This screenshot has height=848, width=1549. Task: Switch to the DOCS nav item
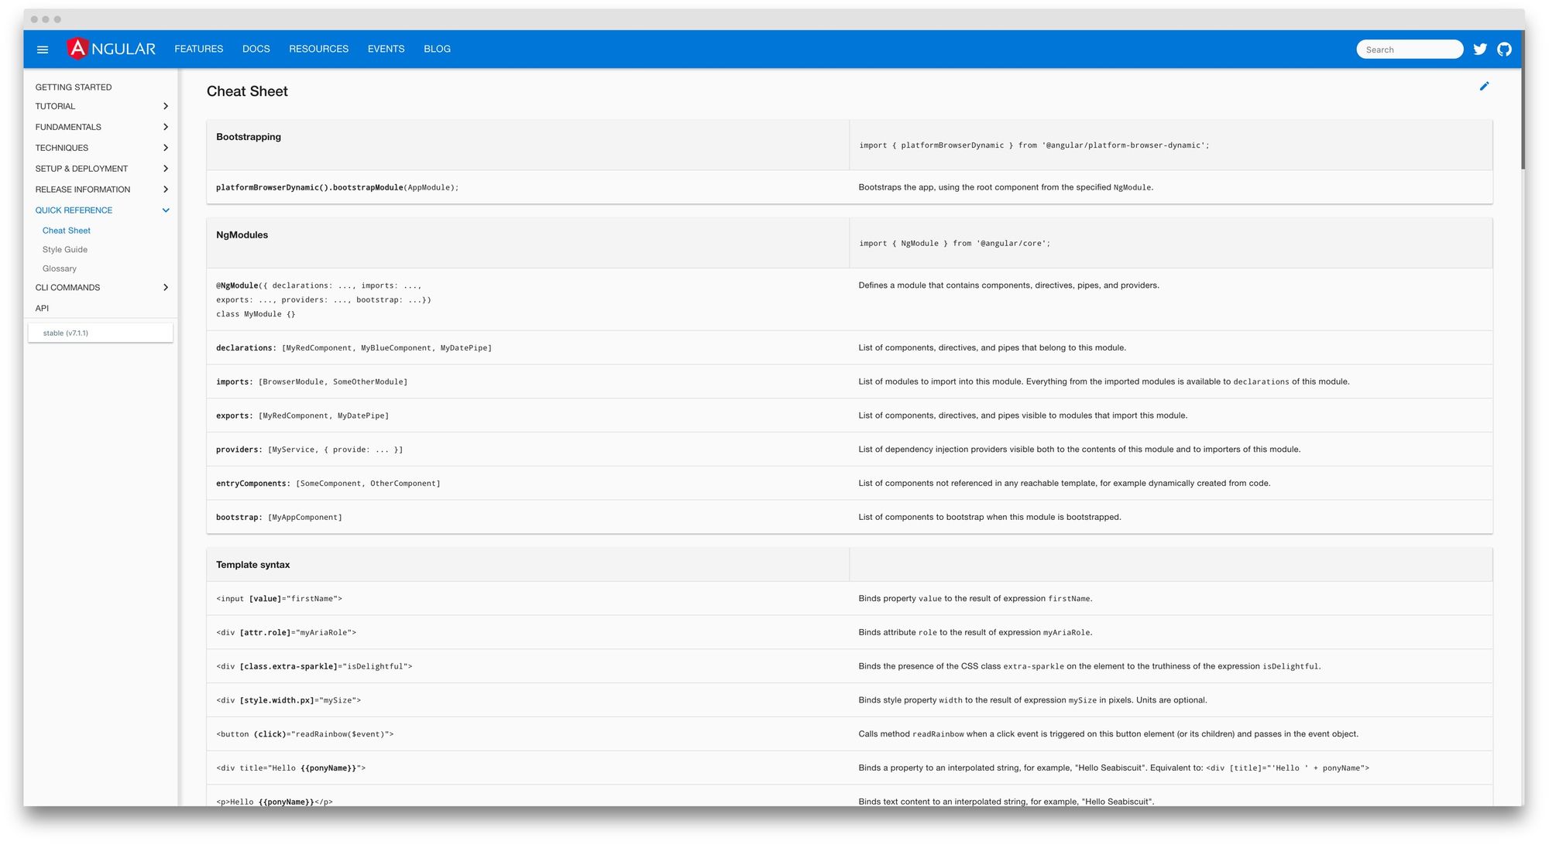(256, 49)
